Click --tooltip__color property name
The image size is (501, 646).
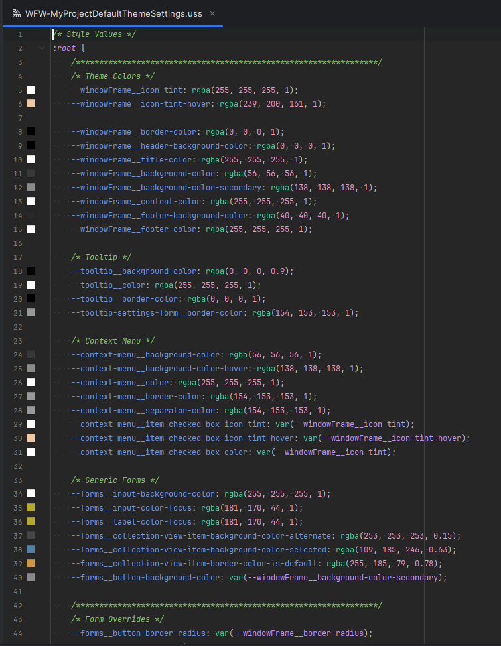(108, 285)
